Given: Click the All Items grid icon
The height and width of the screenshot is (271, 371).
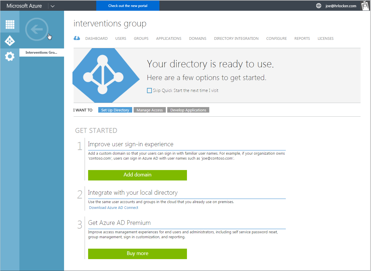Looking at the screenshot, I should 10,24.
